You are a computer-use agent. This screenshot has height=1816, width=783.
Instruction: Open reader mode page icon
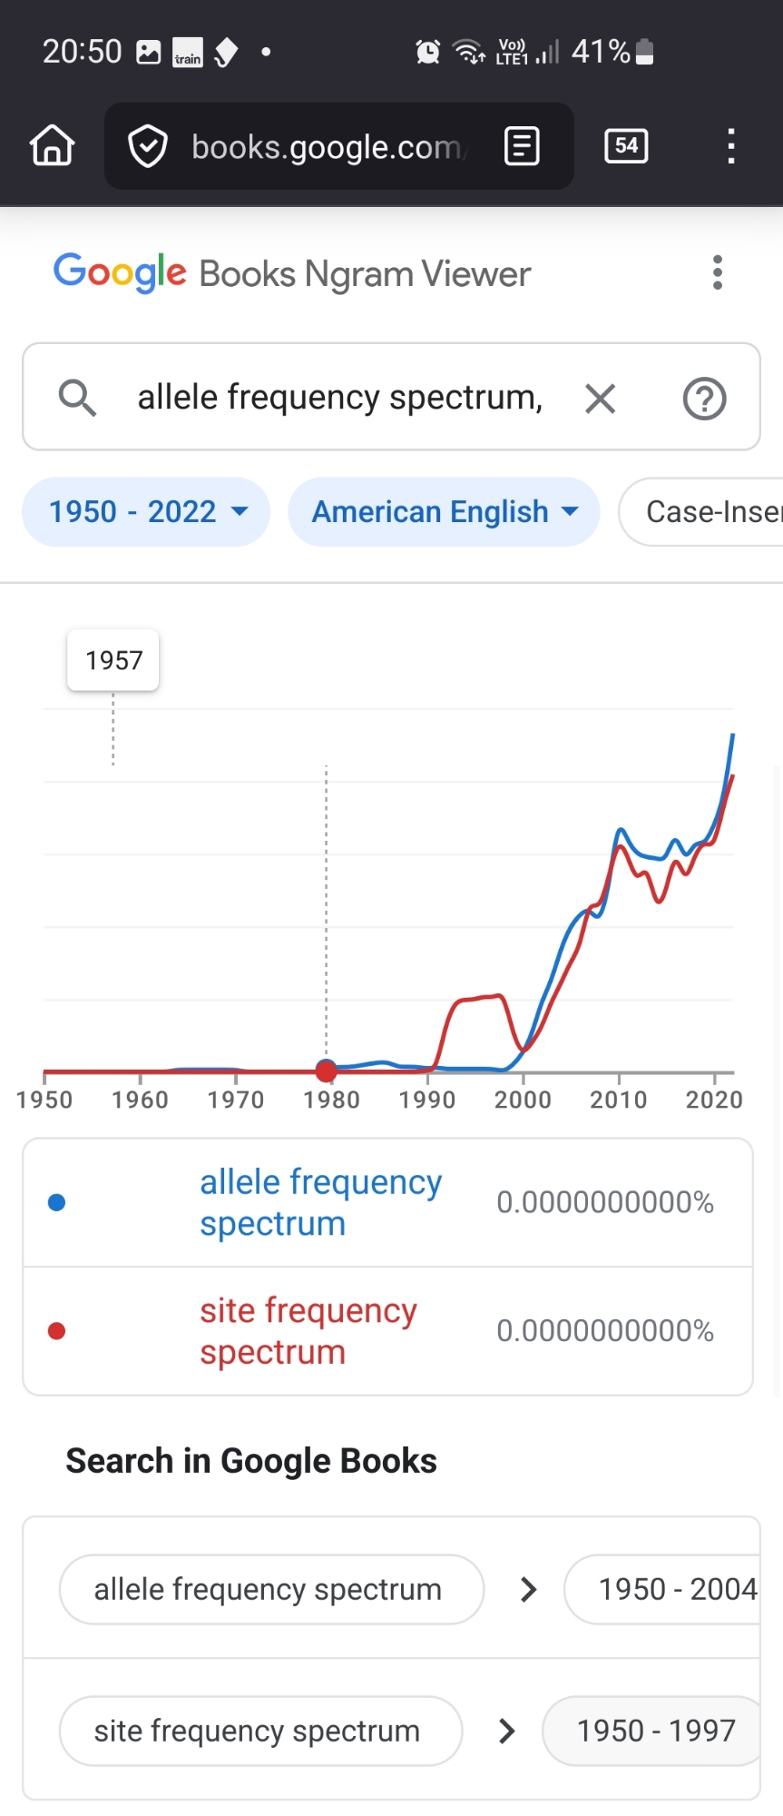pos(522,146)
